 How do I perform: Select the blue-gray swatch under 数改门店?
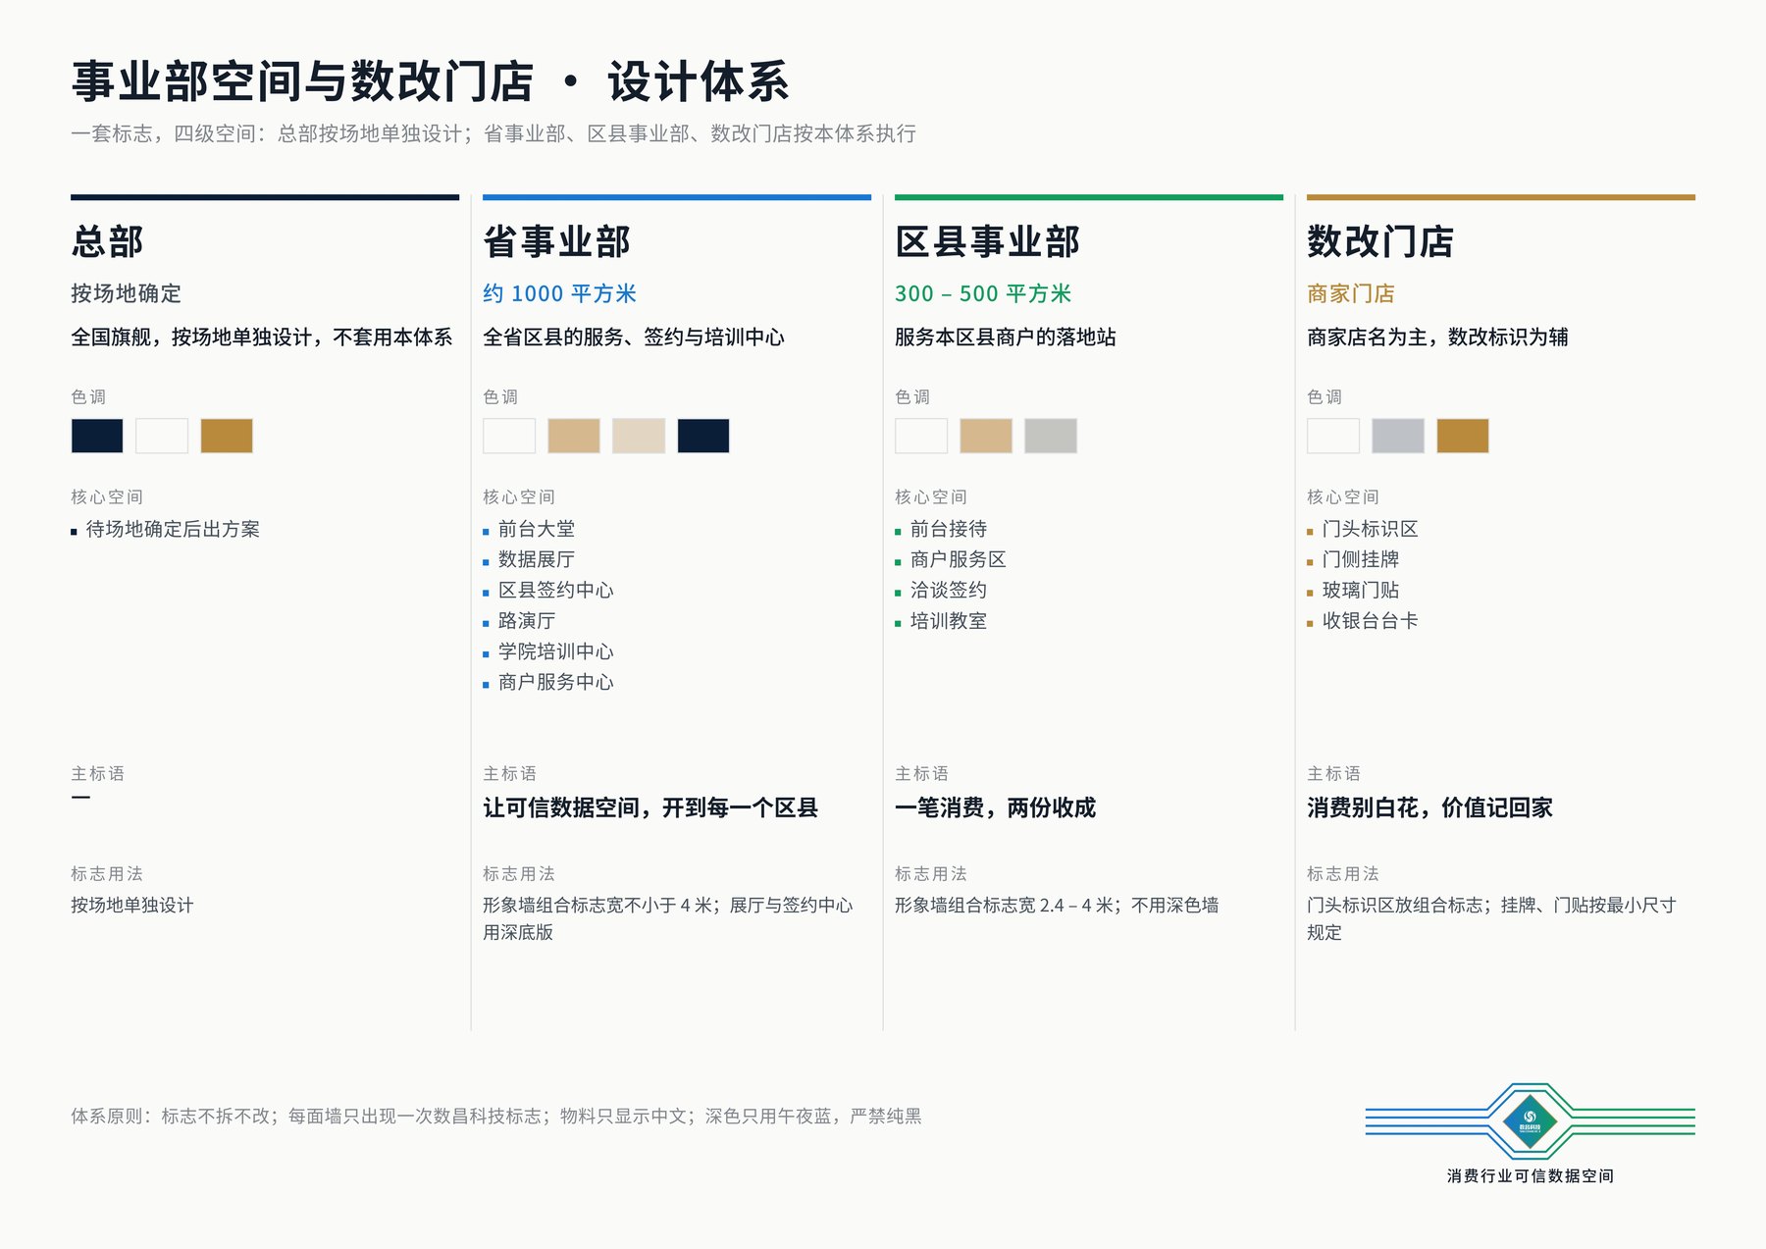(1398, 436)
